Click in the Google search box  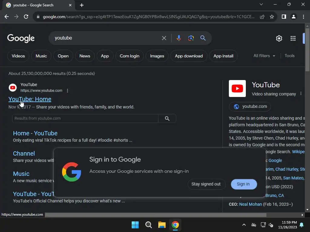coord(107,38)
